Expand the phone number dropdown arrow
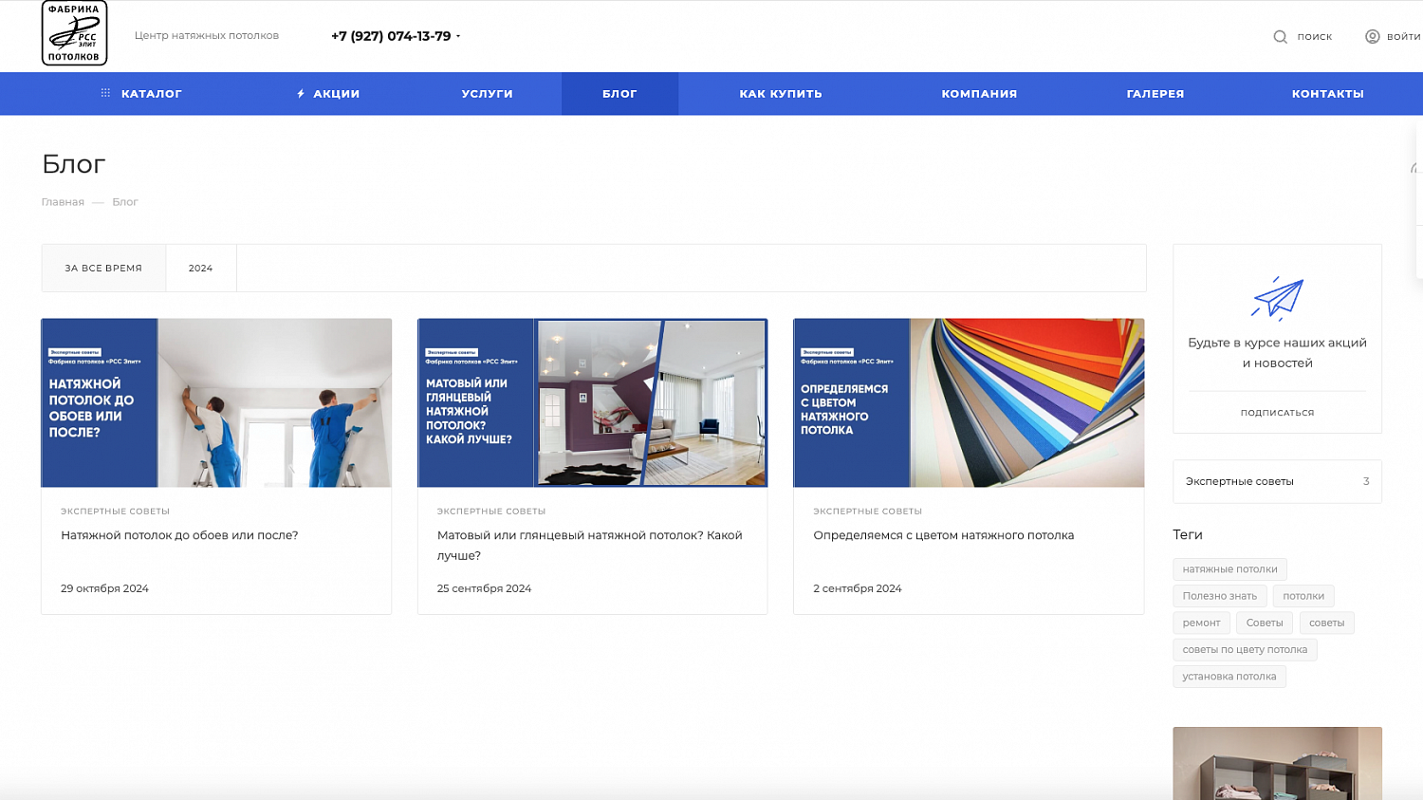The width and height of the screenshot is (1423, 800). [458, 37]
